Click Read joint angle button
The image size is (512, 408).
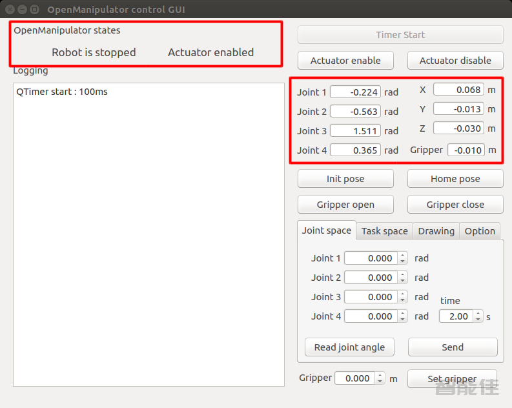[349, 347]
